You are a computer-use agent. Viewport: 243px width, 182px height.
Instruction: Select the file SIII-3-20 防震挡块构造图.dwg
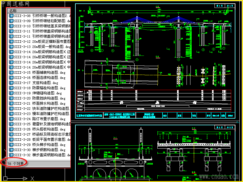point(40,98)
